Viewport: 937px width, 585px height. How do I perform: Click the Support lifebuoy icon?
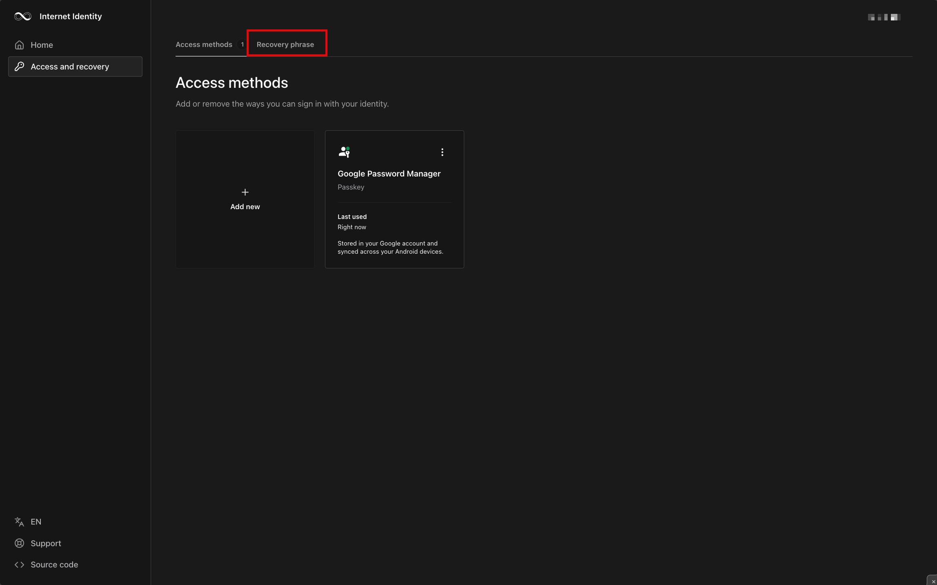tap(19, 543)
